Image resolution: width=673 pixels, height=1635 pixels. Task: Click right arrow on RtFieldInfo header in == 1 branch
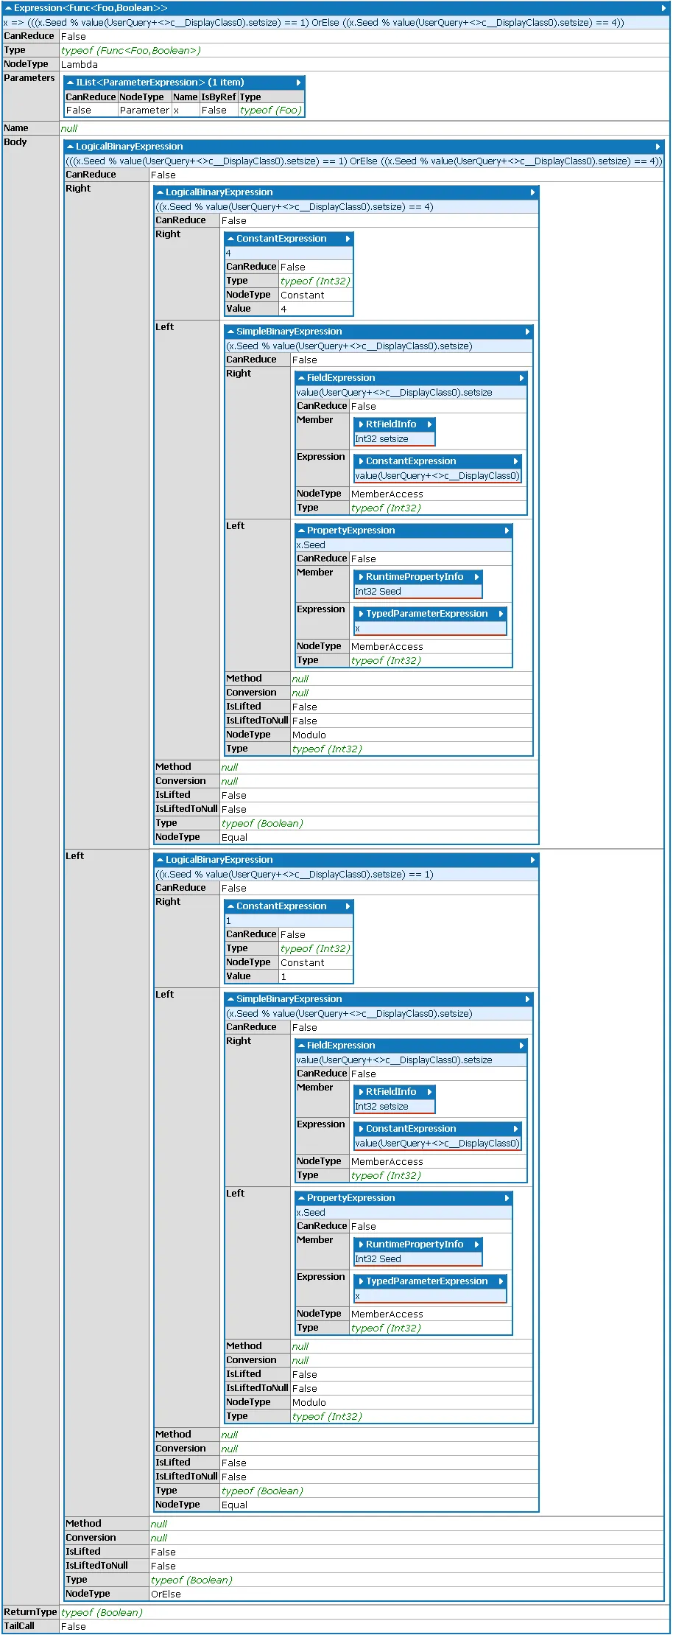click(429, 1092)
